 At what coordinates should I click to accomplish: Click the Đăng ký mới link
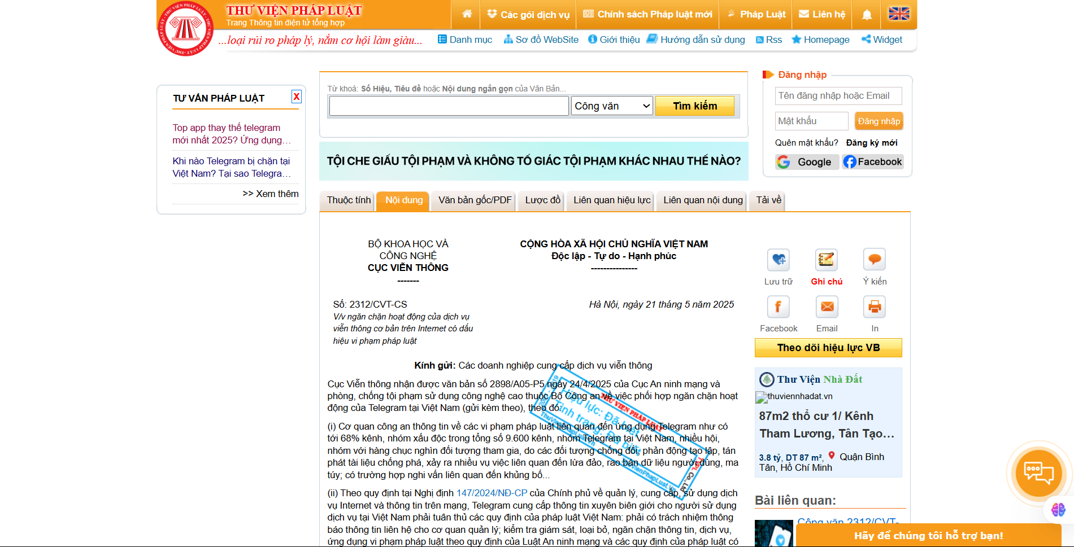(871, 143)
